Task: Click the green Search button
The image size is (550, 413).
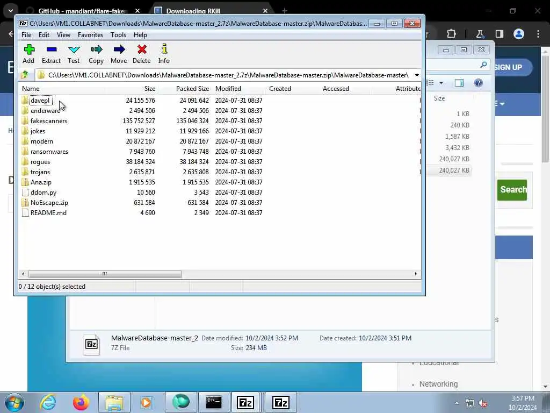Action: (x=512, y=190)
